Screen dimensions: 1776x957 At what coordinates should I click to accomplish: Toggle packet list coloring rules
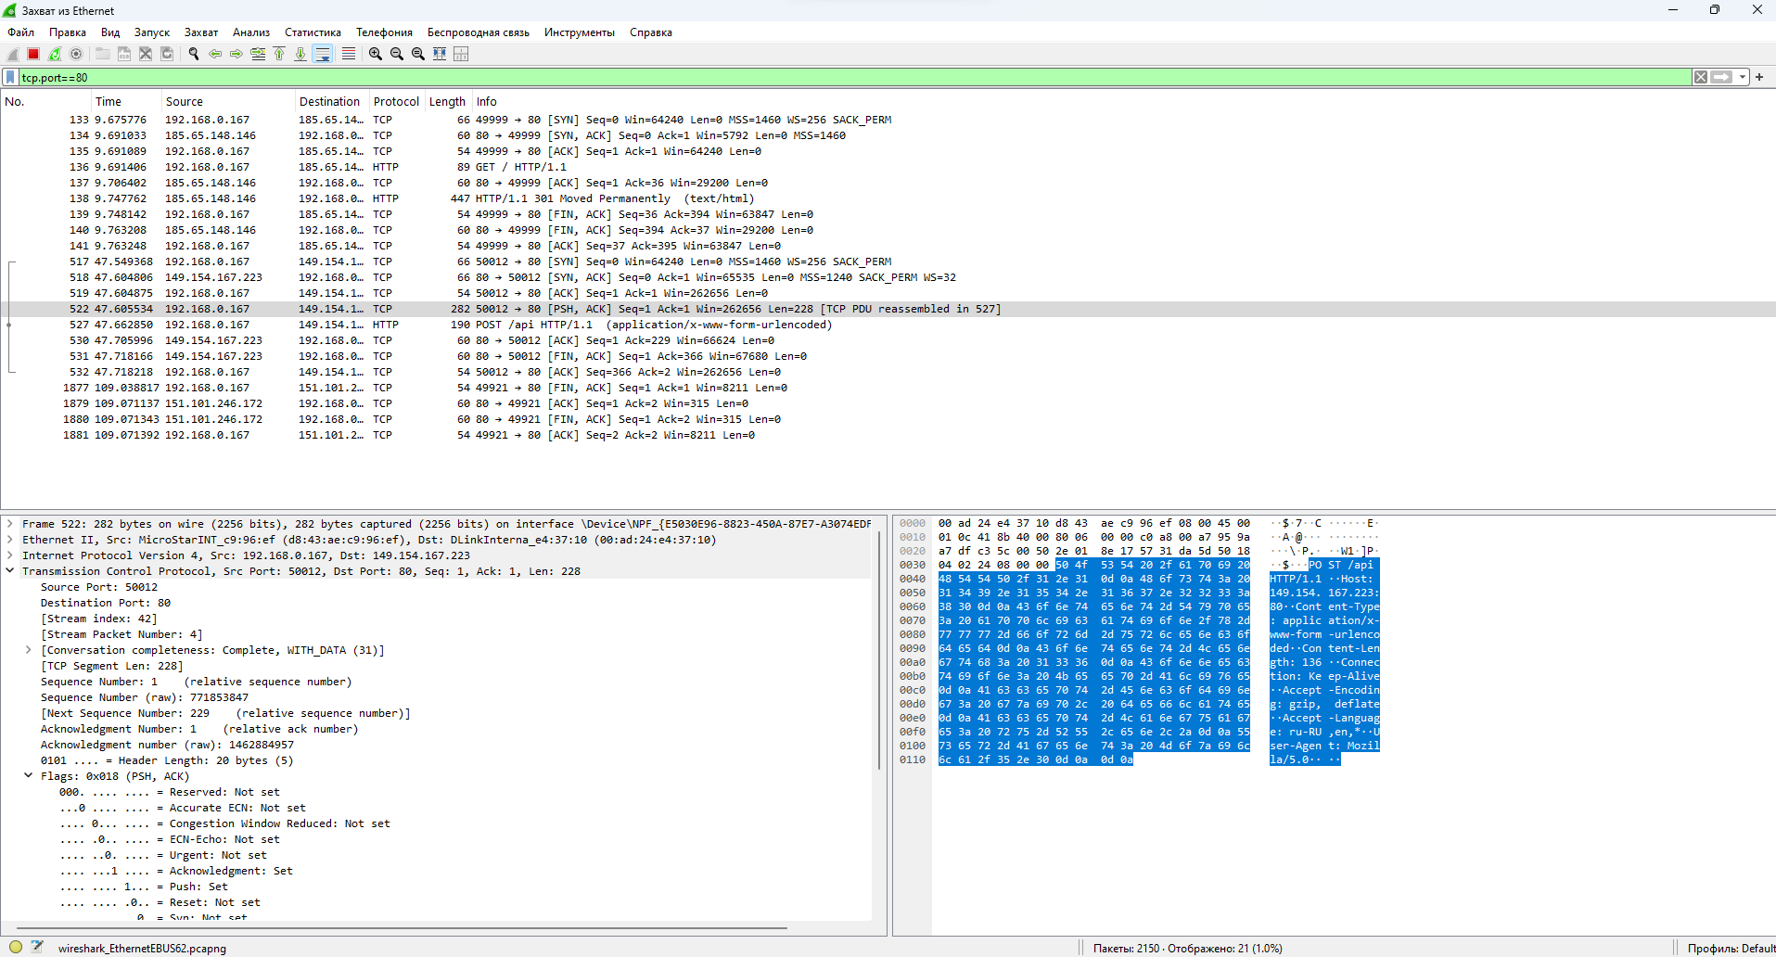(349, 54)
